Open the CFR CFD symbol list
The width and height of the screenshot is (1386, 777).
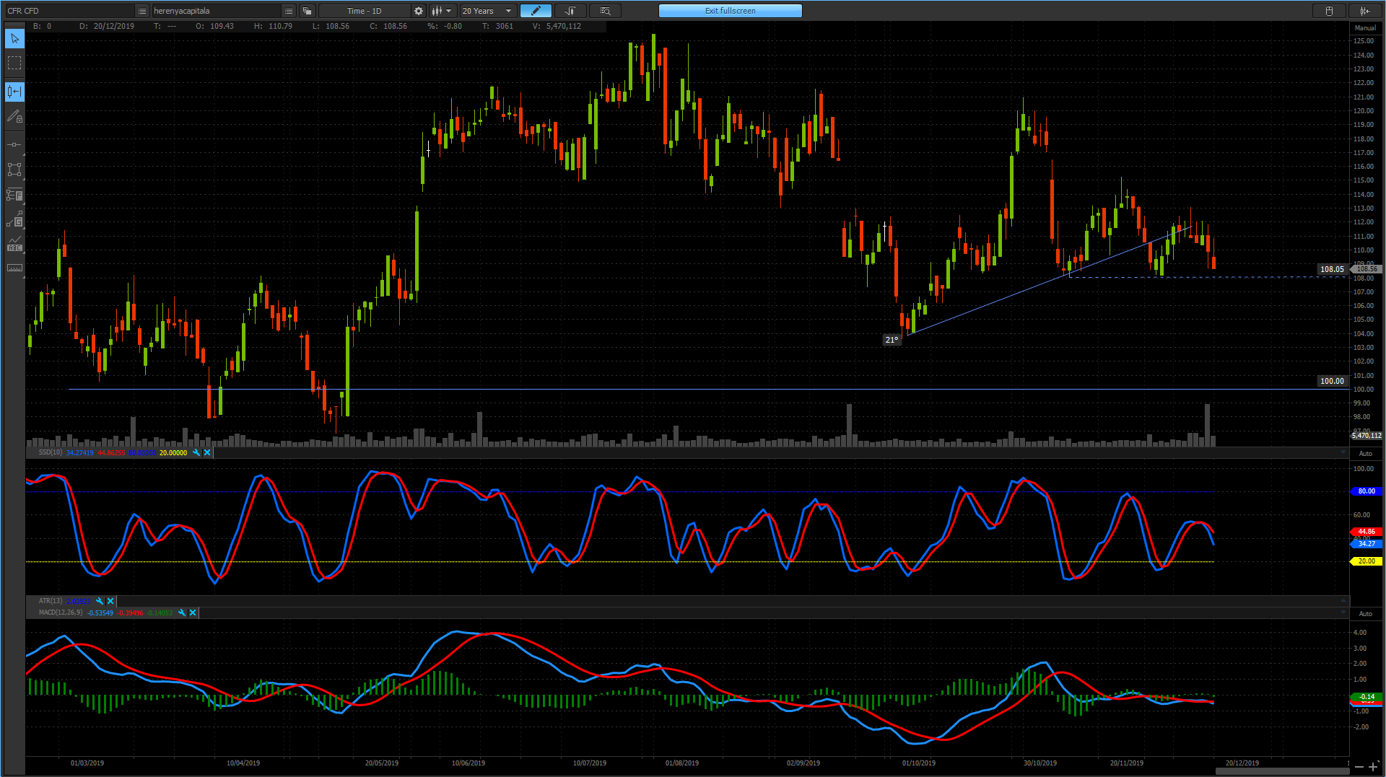pos(142,11)
